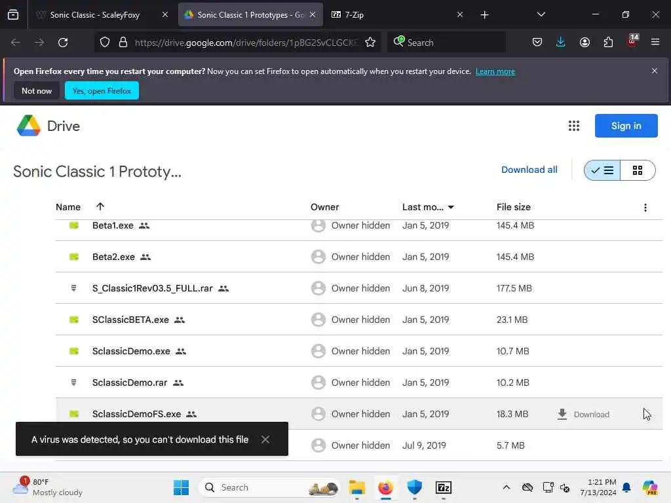
Task: Click the Jul 9, 2019 date cell
Action: click(x=424, y=445)
